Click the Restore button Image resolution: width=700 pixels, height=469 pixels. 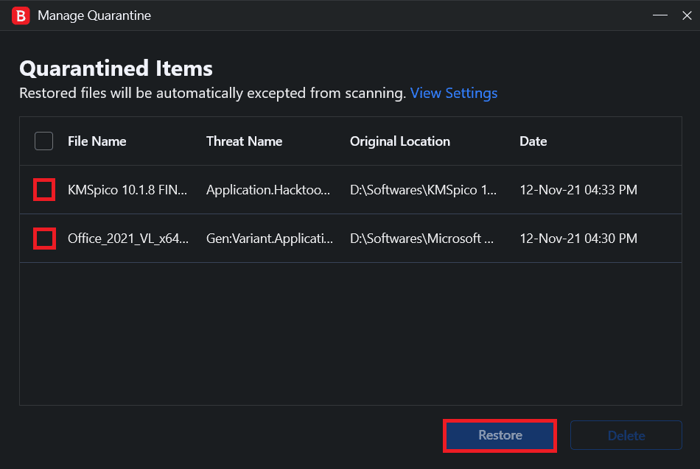[500, 435]
